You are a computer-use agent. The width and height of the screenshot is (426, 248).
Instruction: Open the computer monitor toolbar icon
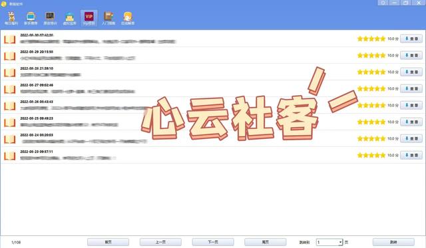[31, 19]
